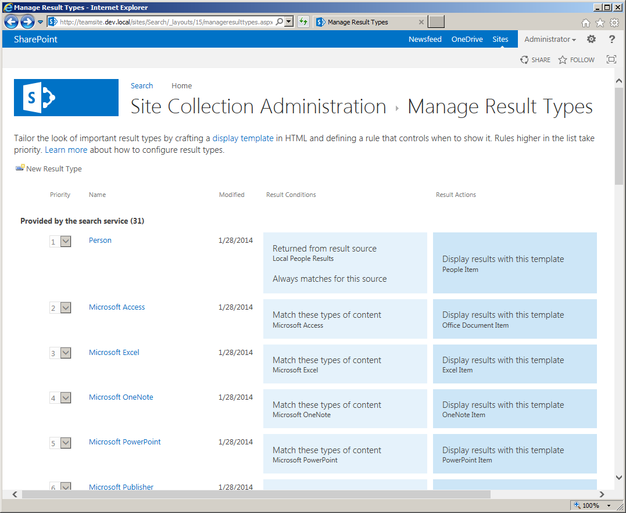Navigate to Search in top navigation

coord(142,86)
